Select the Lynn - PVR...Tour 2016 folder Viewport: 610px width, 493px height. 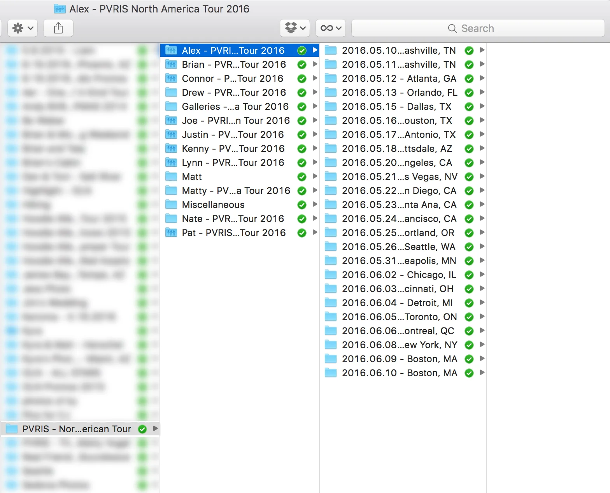click(x=240, y=162)
